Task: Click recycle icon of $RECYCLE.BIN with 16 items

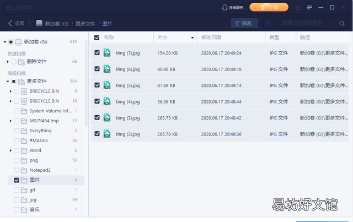Action: pos(24,101)
